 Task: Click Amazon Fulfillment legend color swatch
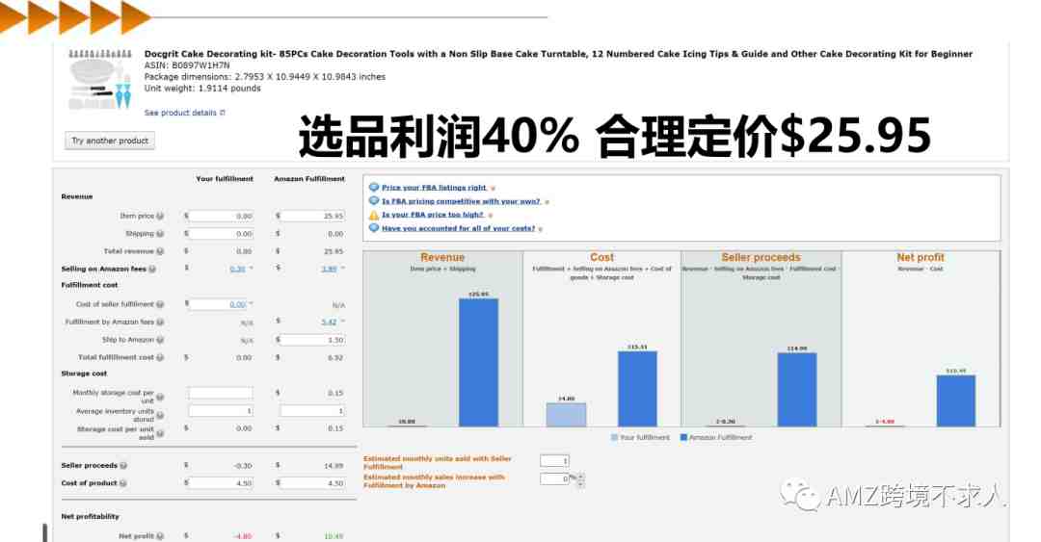(x=683, y=438)
